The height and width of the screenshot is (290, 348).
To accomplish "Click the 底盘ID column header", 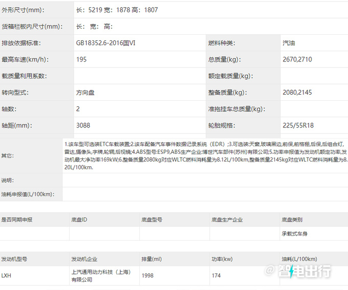I will pyautogui.click(x=79, y=220).
